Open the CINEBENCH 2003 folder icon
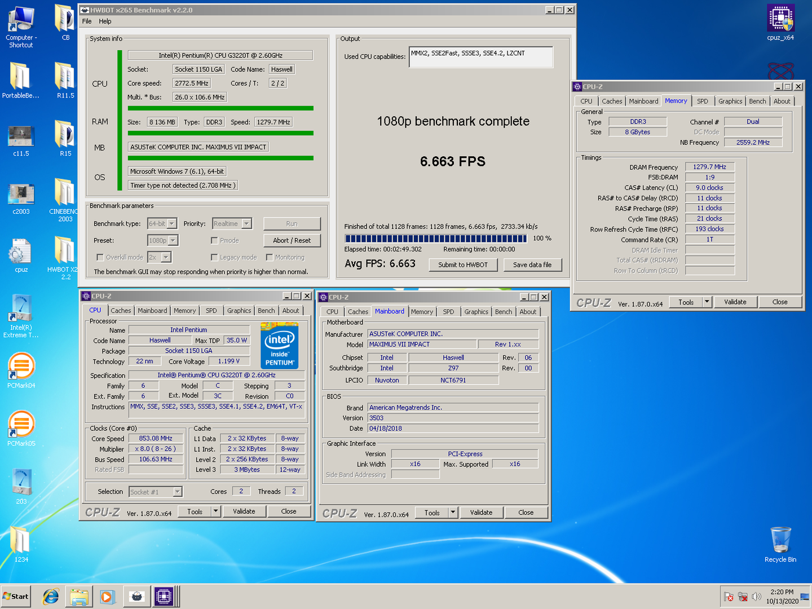The width and height of the screenshot is (812, 609). click(x=65, y=200)
